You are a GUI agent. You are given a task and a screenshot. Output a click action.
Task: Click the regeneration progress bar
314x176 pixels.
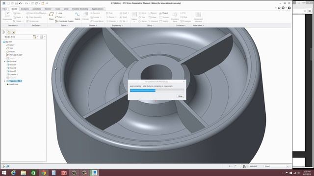click(157, 90)
